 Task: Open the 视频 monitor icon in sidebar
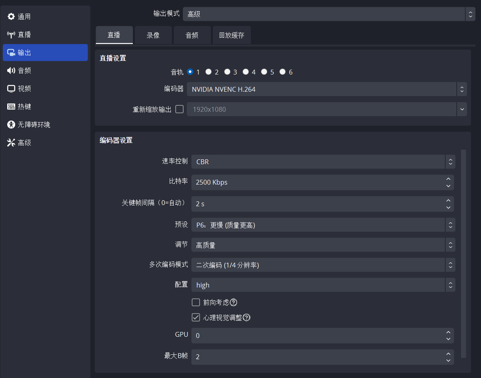(11, 88)
